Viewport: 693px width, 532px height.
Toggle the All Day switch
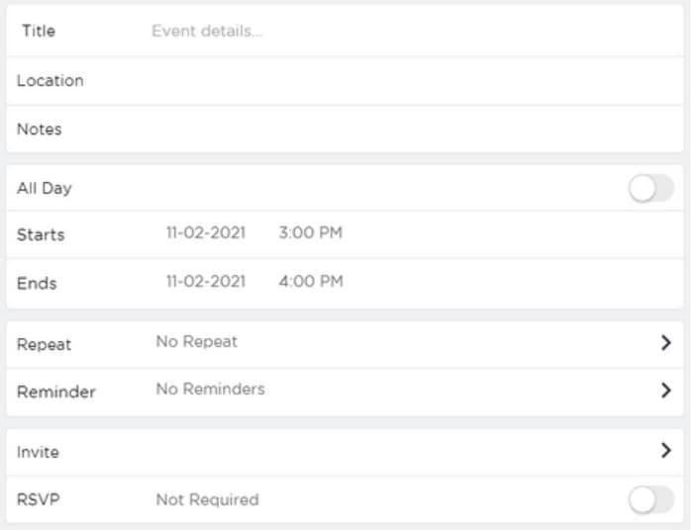(650, 188)
